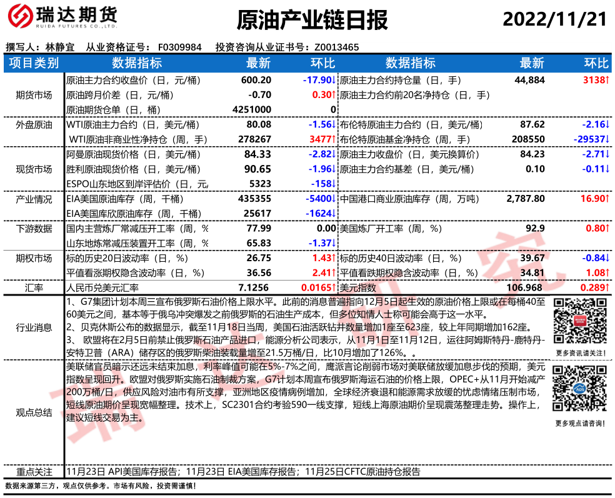The height and width of the screenshot is (498, 615).
Task: Select the 期货市场 category cell
Action: coord(34,95)
